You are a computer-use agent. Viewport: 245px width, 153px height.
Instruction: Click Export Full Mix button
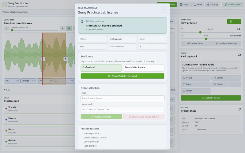(x=211, y=98)
